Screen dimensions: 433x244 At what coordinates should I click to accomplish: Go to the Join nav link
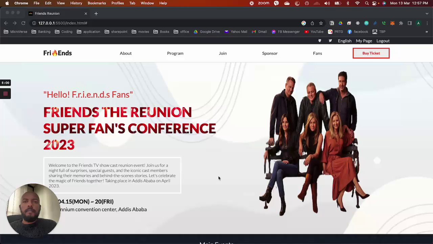tap(223, 53)
